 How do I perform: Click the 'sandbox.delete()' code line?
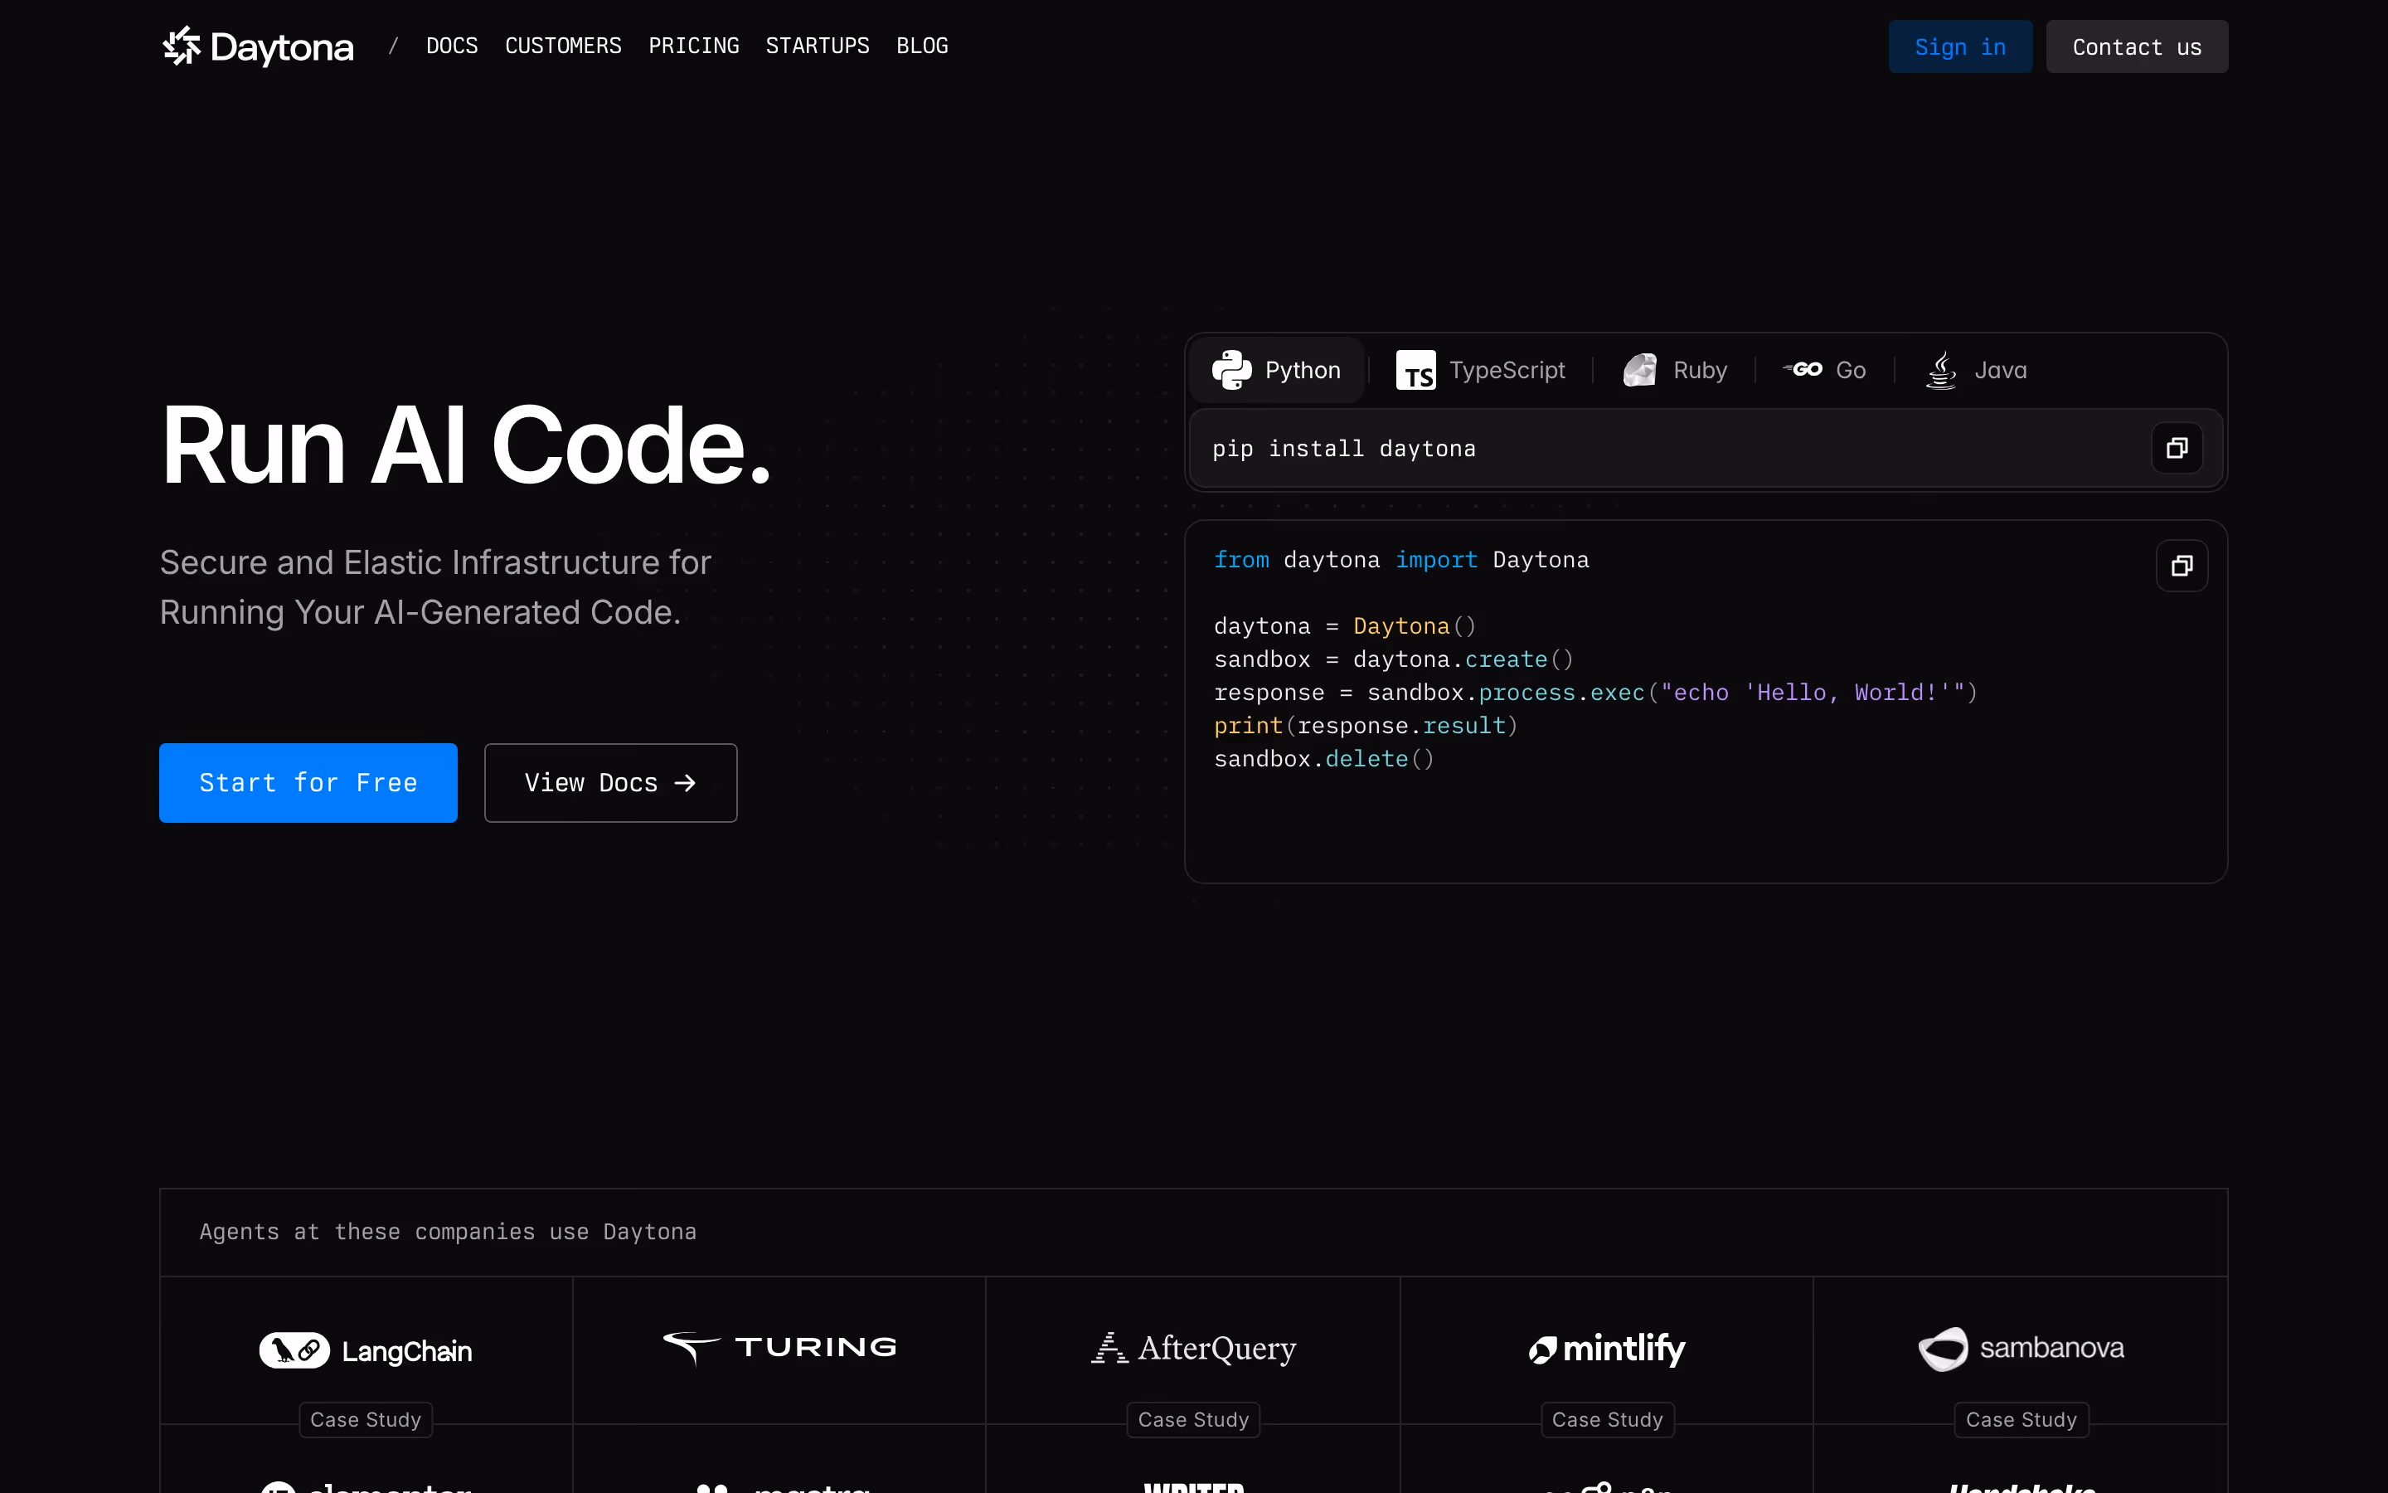click(x=1323, y=759)
